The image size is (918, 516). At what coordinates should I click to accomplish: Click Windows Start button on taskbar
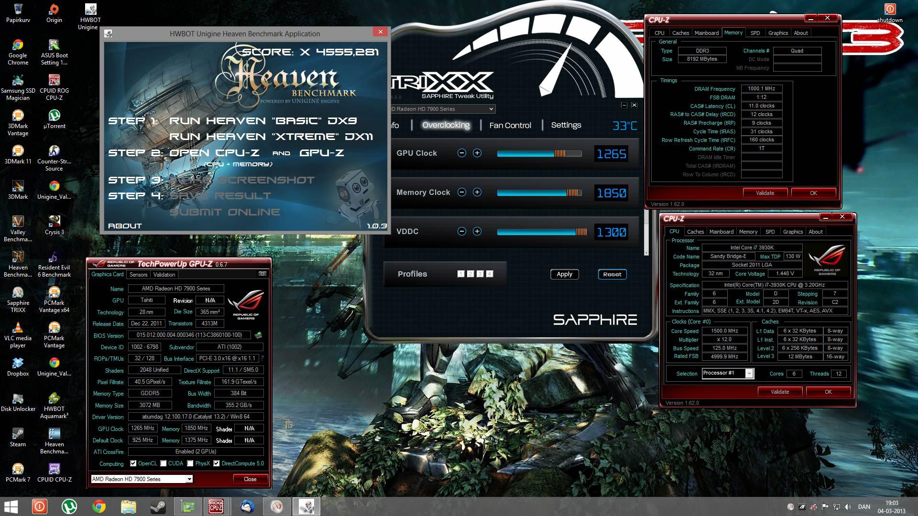[11, 506]
